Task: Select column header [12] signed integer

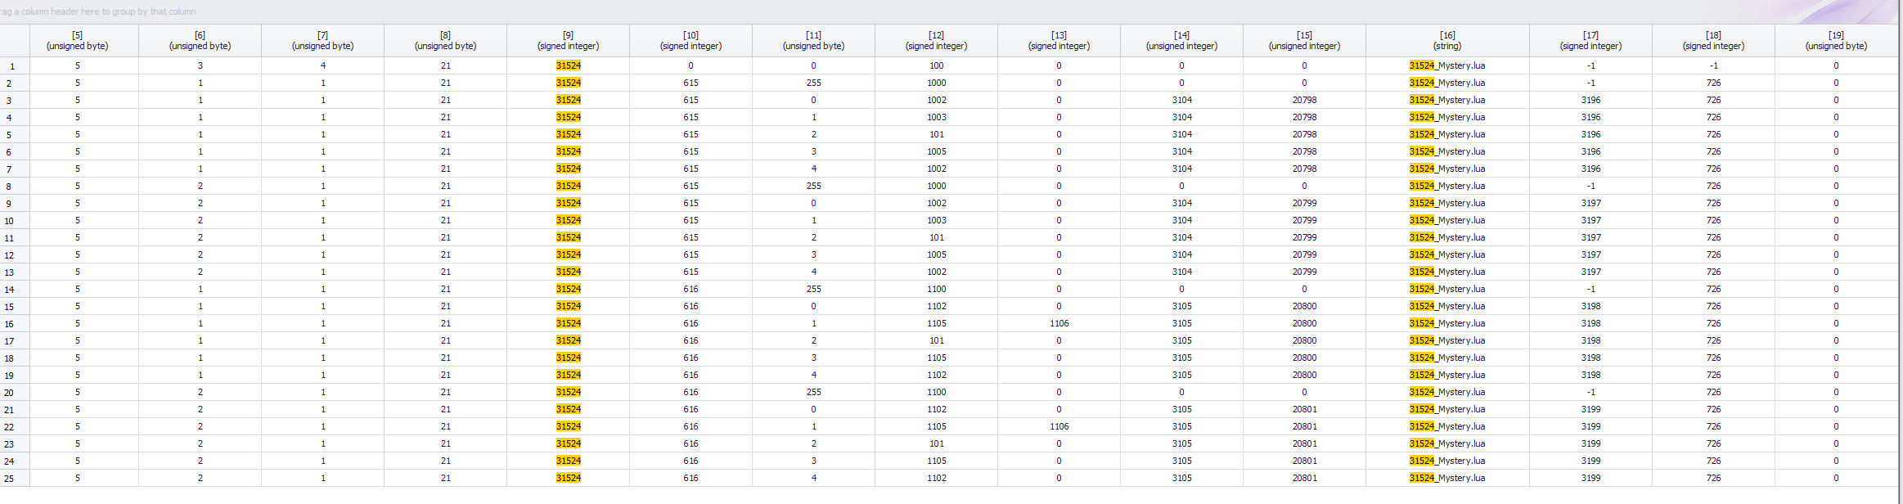Action: click(936, 40)
